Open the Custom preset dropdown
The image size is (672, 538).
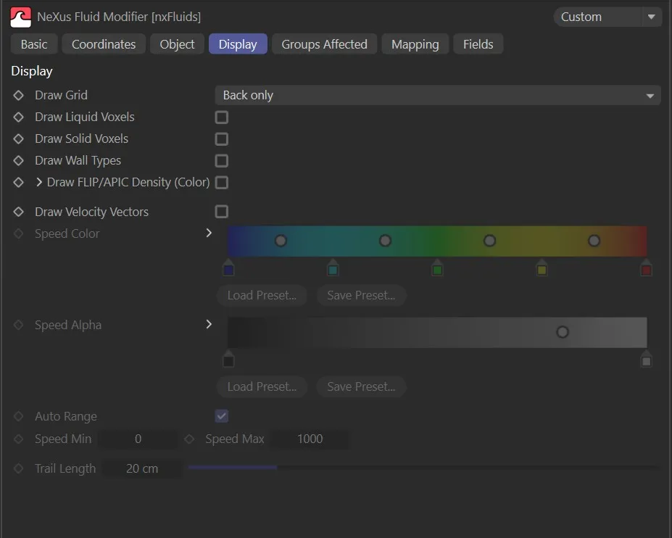[x=607, y=16]
